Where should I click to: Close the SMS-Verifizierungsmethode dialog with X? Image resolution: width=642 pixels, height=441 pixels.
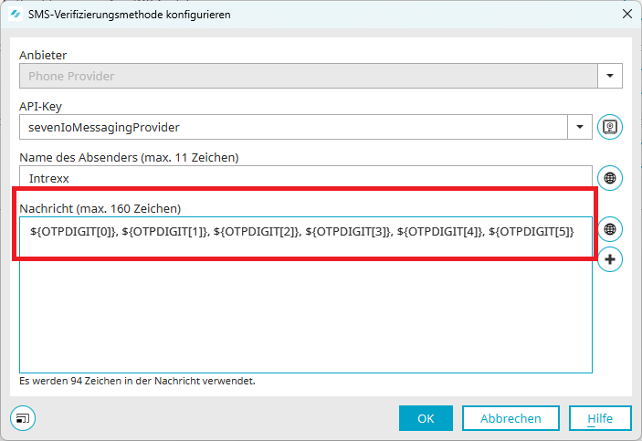click(x=626, y=14)
